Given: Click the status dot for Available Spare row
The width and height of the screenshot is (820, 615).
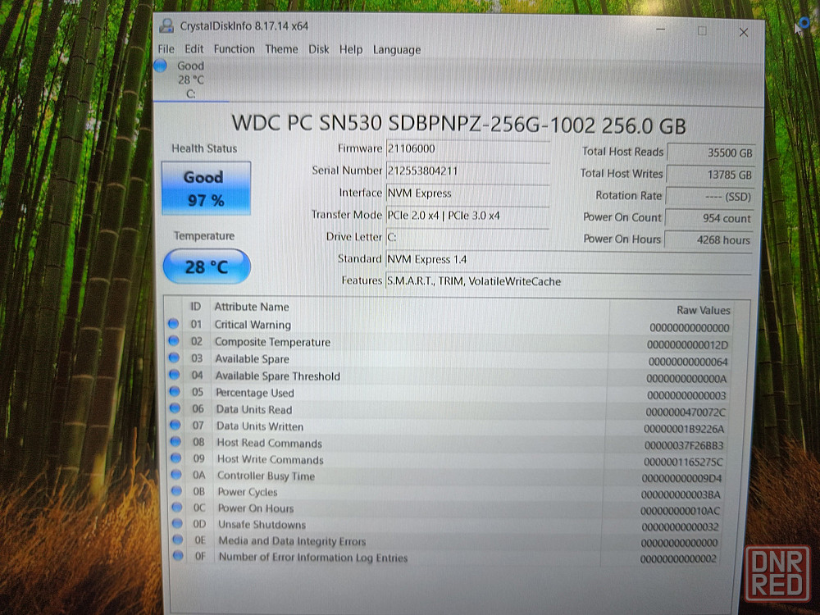Looking at the screenshot, I should pyautogui.click(x=174, y=358).
